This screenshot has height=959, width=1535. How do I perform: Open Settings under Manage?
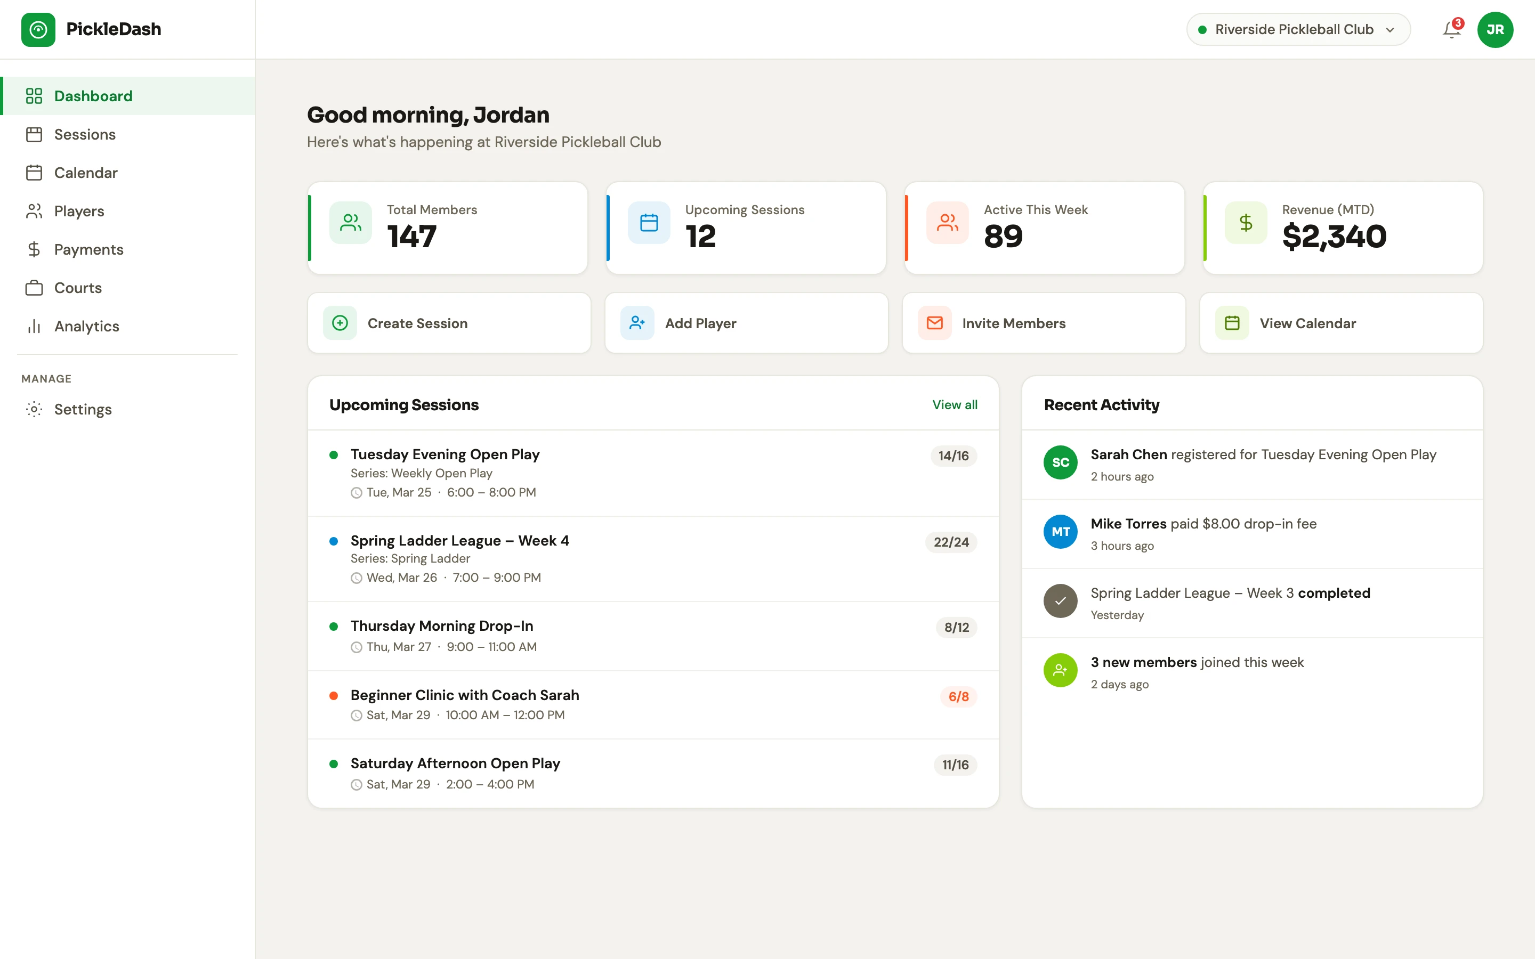(127, 409)
